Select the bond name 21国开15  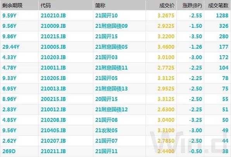click(x=106, y=36)
